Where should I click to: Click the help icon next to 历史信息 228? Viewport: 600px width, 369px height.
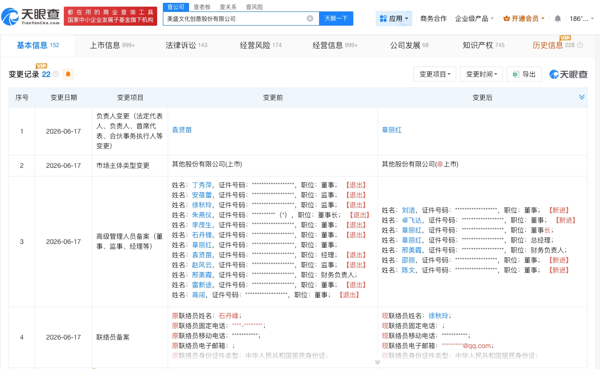coord(580,45)
